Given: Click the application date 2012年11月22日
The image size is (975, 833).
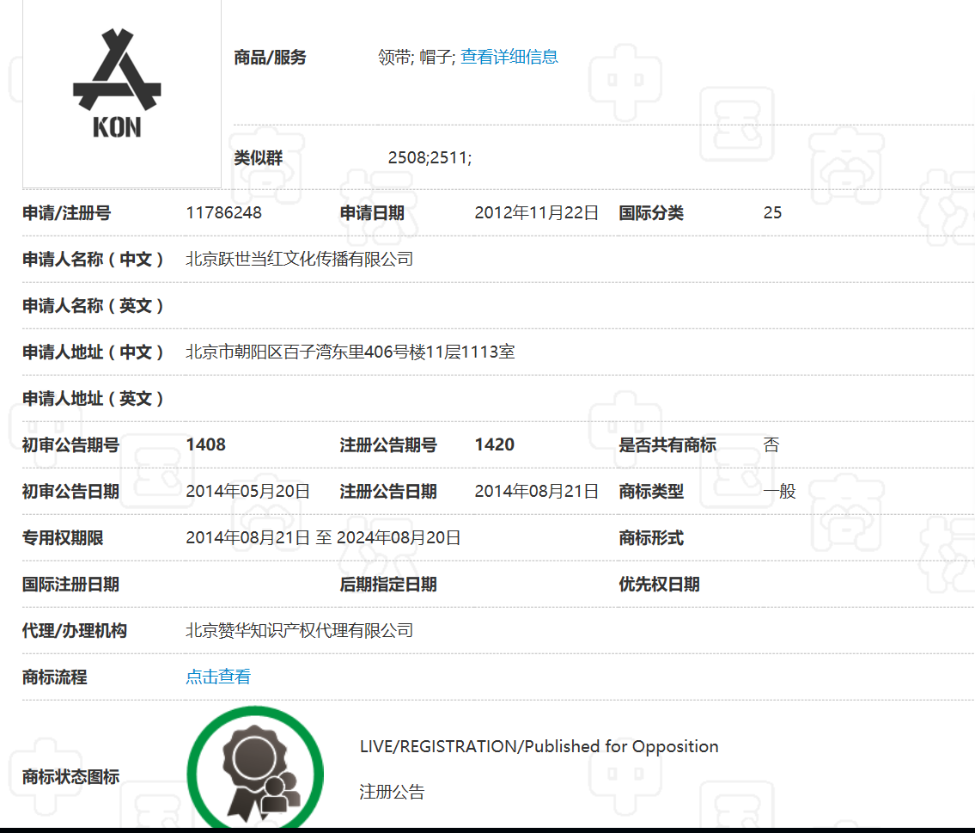Looking at the screenshot, I should (537, 212).
